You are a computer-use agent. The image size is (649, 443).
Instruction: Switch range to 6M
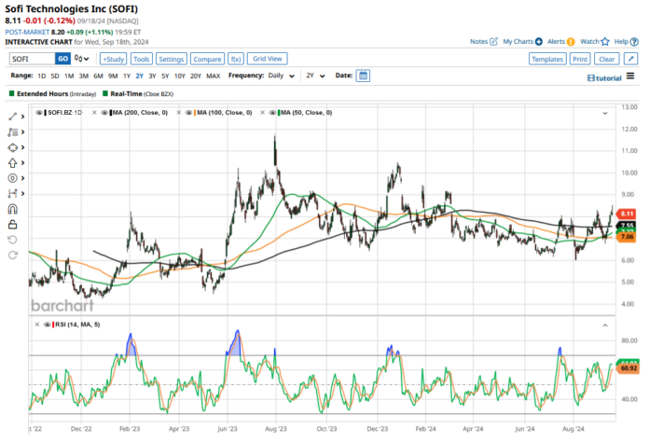pyautogui.click(x=98, y=76)
